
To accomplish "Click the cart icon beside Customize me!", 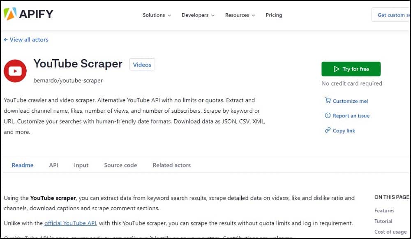I will click(328, 100).
